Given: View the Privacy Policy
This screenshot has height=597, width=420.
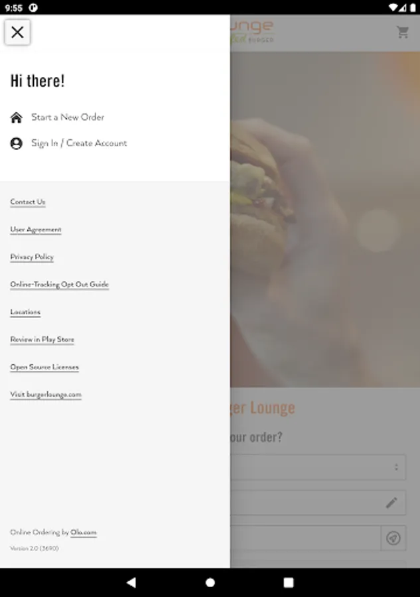Looking at the screenshot, I should (32, 257).
